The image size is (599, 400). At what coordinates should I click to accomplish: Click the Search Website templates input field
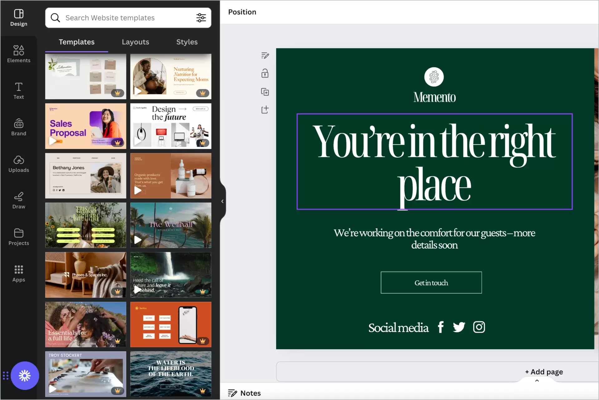(x=128, y=17)
